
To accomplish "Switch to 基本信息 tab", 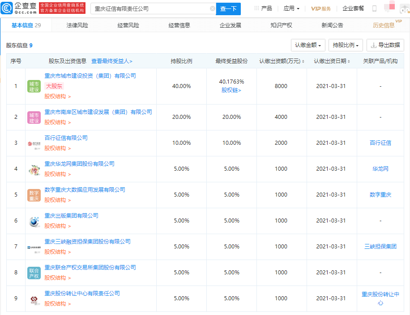I will [26, 25].
